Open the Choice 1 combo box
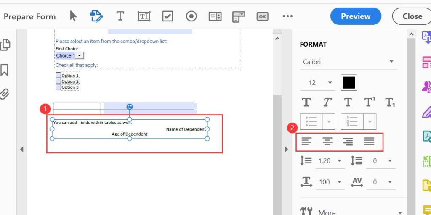This screenshot has width=431, height=215. pos(70,56)
